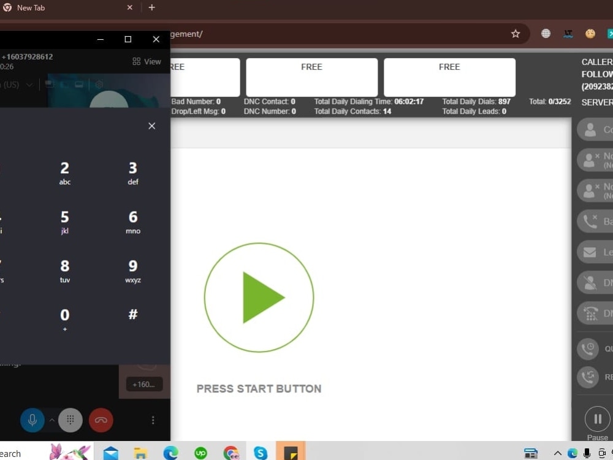Click the caller number +16037928612
Image resolution: width=613 pixels, height=460 pixels.
coord(27,56)
